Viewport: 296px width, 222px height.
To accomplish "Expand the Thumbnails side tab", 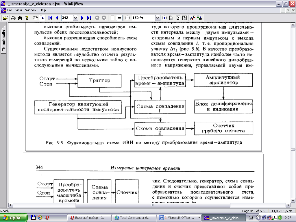I will 3,39.
